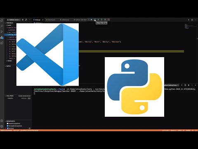Open the Explorer view in activity bar
198x149 pixels.
(x=2, y=21)
